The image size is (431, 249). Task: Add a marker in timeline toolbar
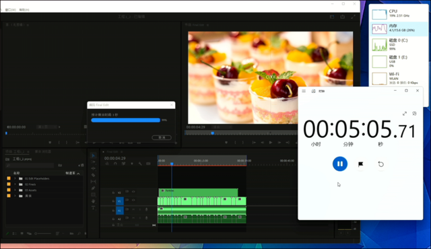pos(132,164)
